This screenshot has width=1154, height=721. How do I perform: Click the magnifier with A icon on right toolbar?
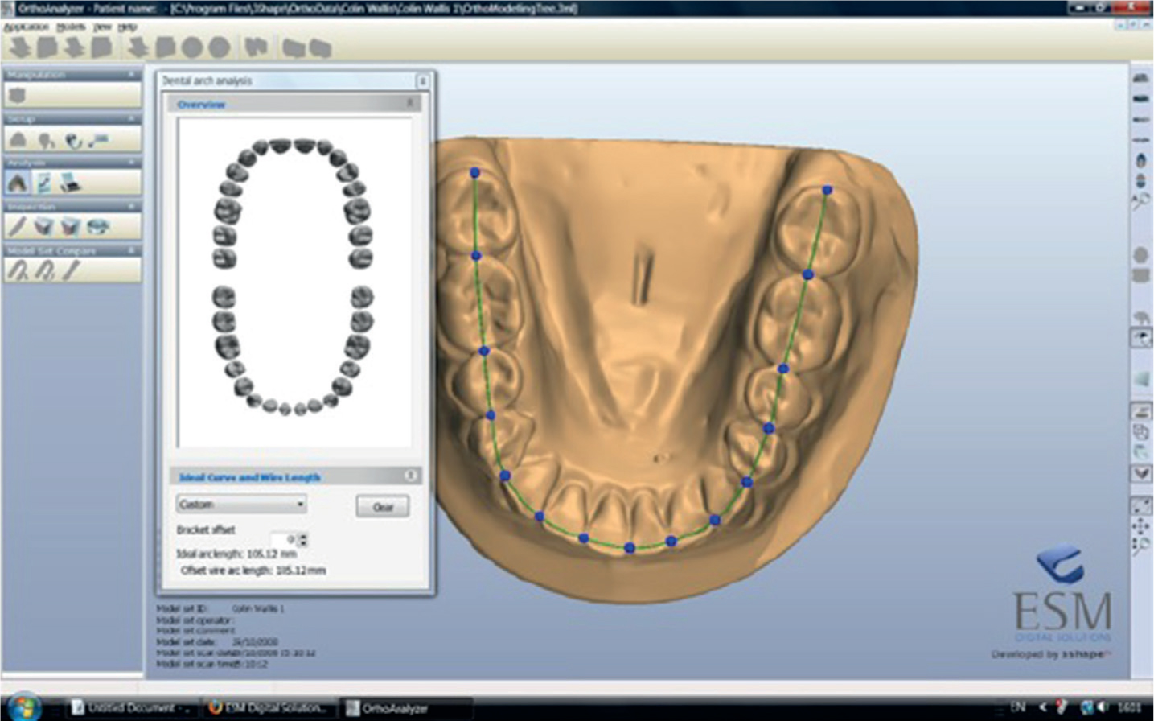pyautogui.click(x=1140, y=200)
